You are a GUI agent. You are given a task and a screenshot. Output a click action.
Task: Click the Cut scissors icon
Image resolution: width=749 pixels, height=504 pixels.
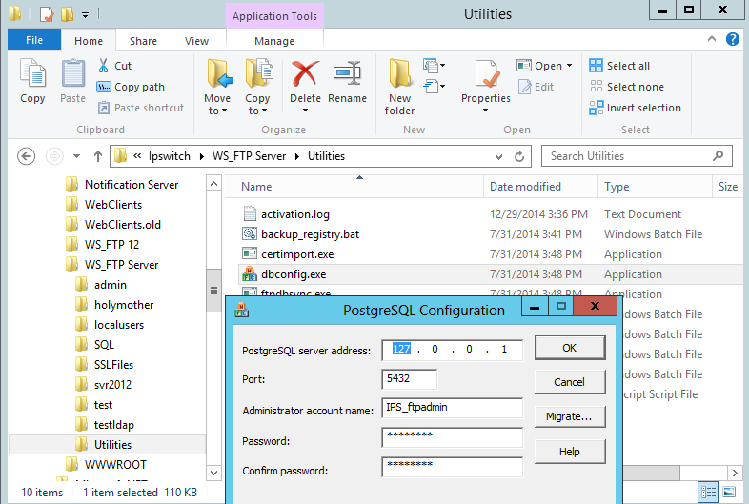click(x=103, y=66)
